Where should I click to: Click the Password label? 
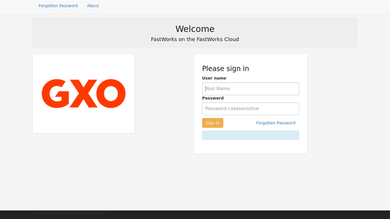point(212,98)
